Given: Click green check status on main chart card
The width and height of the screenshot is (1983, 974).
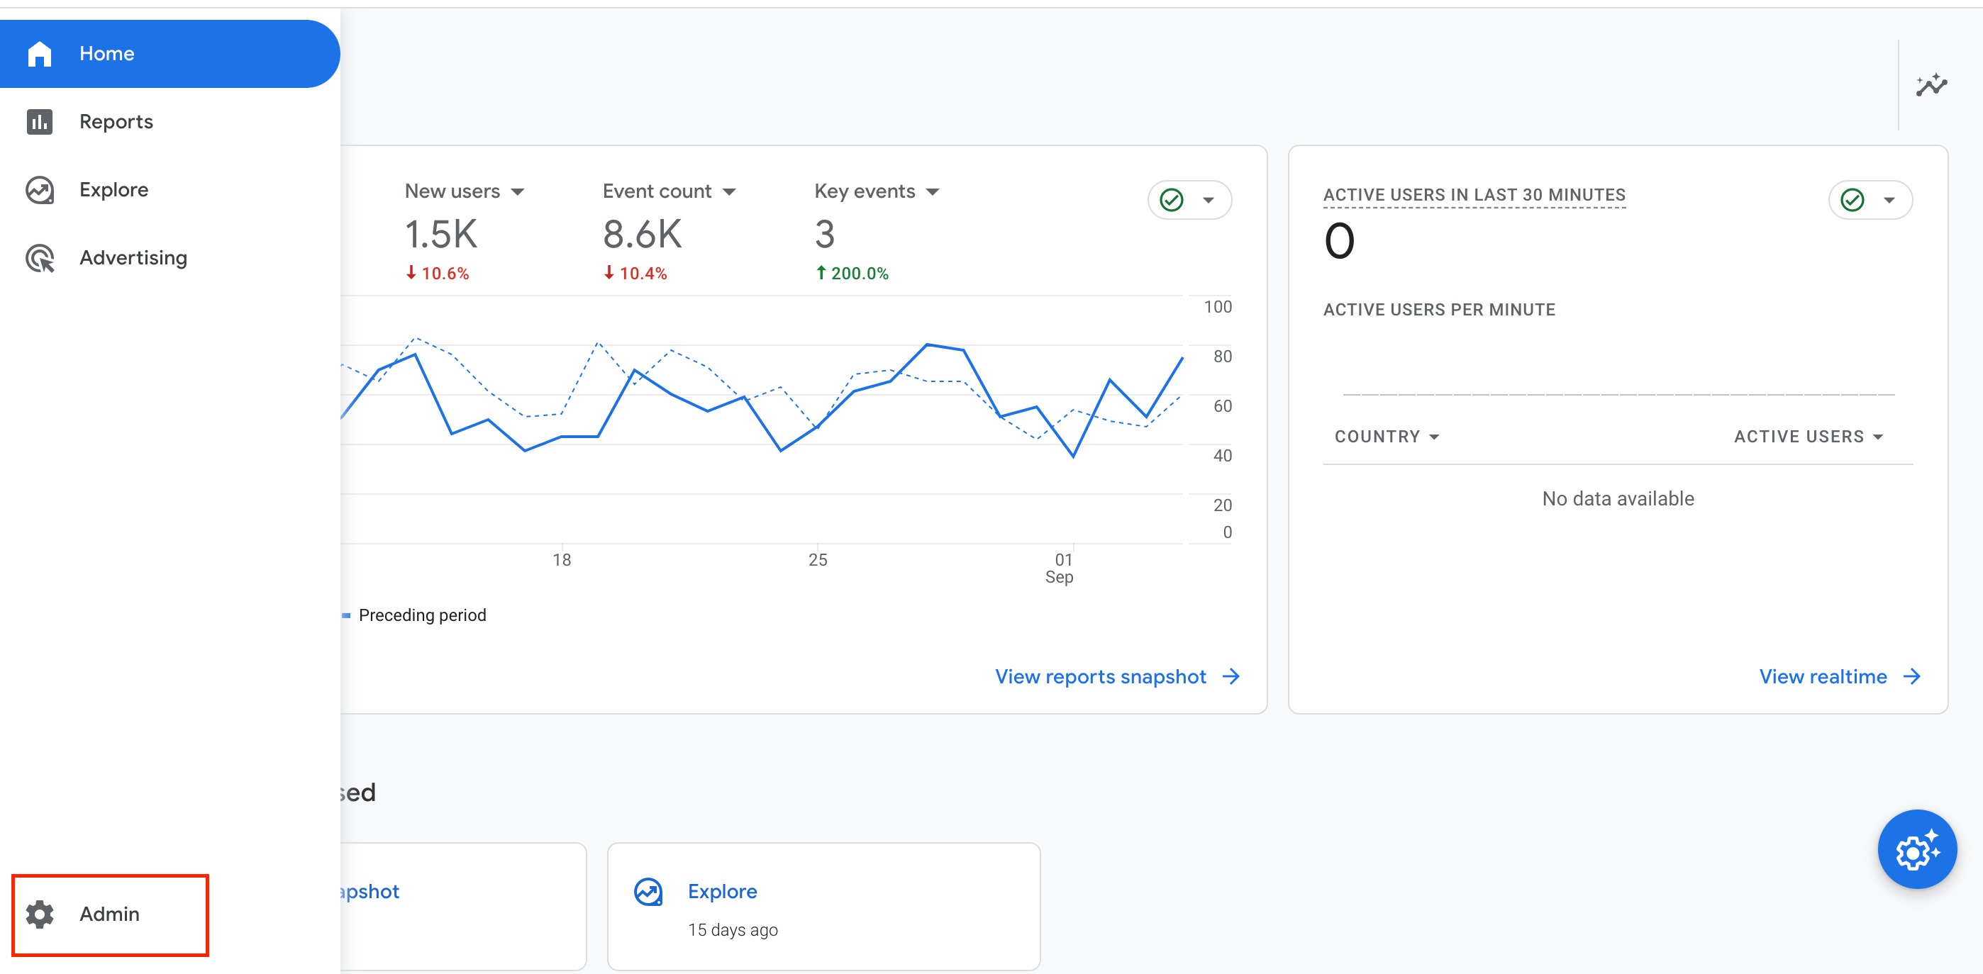Looking at the screenshot, I should (1171, 200).
